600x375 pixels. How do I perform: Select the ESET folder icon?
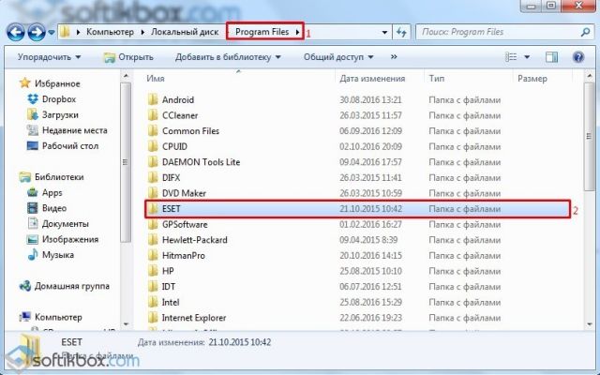coord(153,209)
